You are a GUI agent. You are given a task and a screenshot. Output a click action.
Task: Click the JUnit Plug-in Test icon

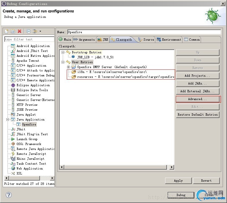click(x=13, y=134)
